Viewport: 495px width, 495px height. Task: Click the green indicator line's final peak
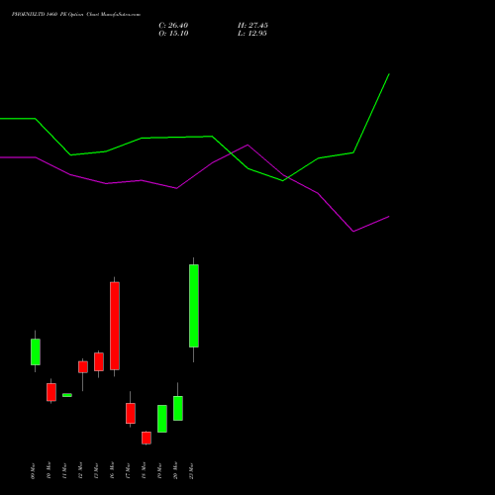click(x=389, y=74)
